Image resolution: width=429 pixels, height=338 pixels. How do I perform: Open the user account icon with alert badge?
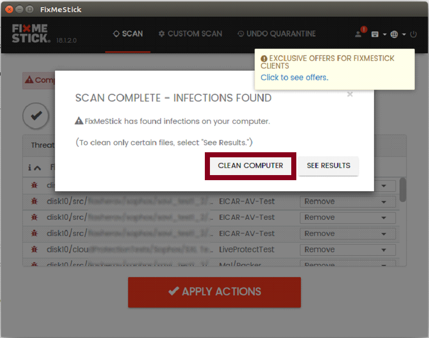pyautogui.click(x=360, y=33)
